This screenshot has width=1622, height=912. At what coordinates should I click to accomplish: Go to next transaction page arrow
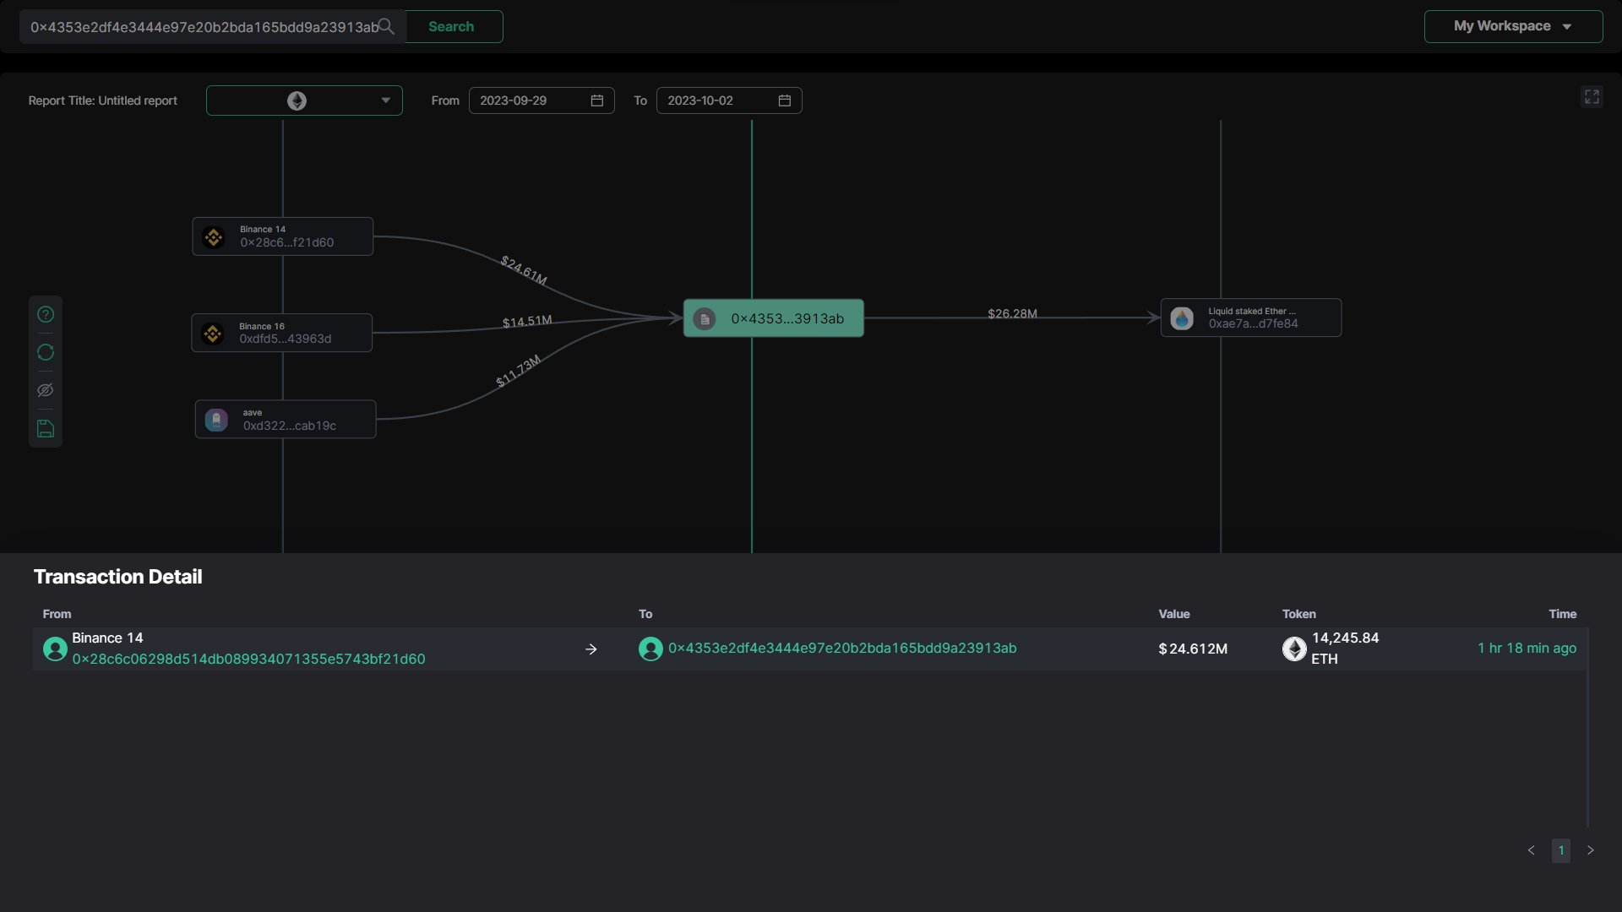(x=1590, y=850)
